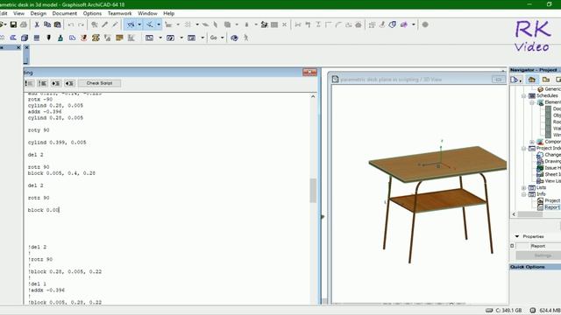Click the globe 3D orbit icon
The image size is (561, 315).
click(x=234, y=38)
